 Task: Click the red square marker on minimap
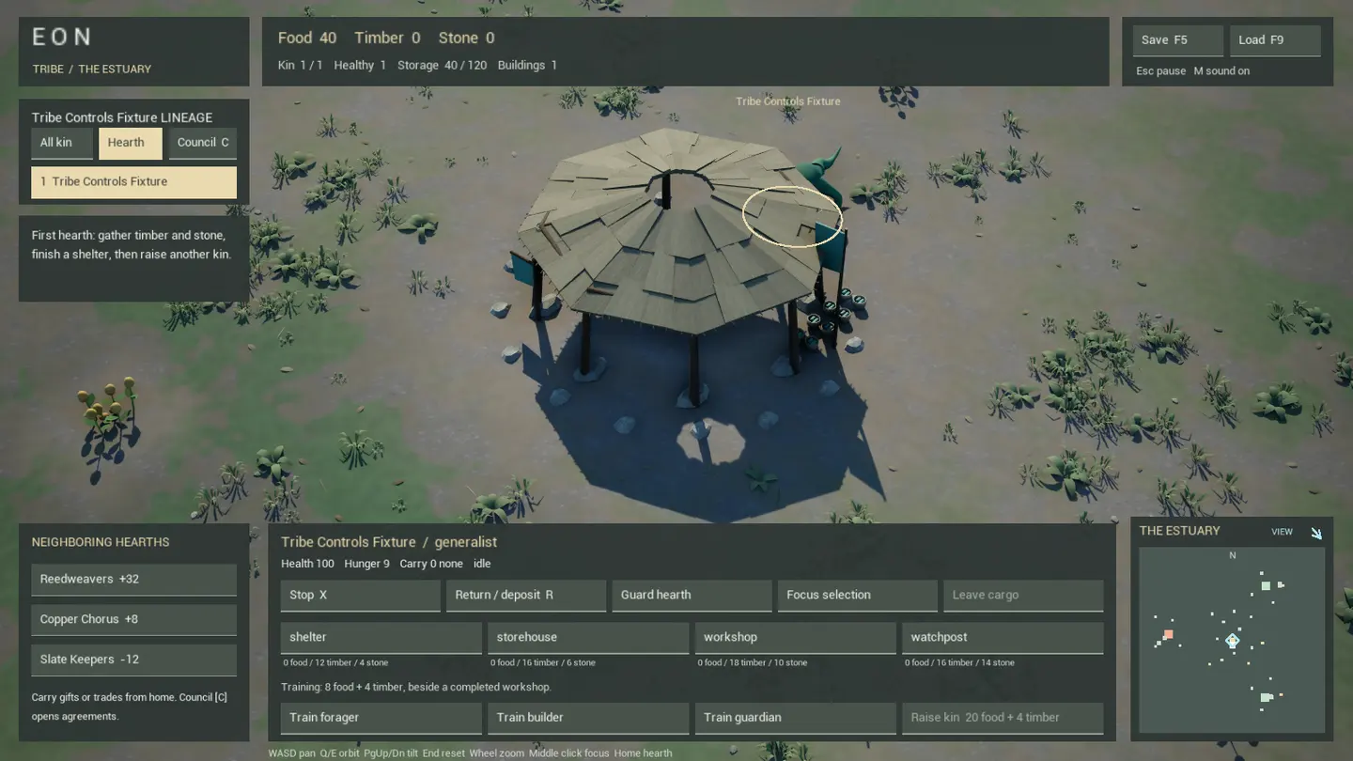(x=1168, y=635)
